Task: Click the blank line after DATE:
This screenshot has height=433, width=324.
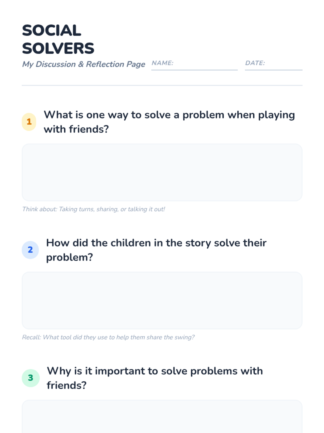Action: 283,65
